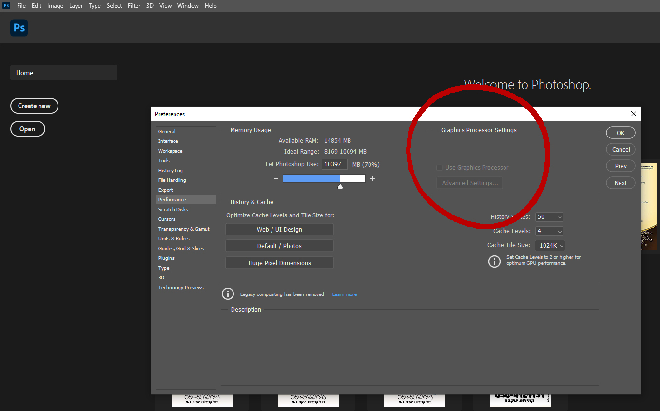Viewport: 660px width, 411px height.
Task: Open the Type menu in the menu bar
Action: coord(95,6)
